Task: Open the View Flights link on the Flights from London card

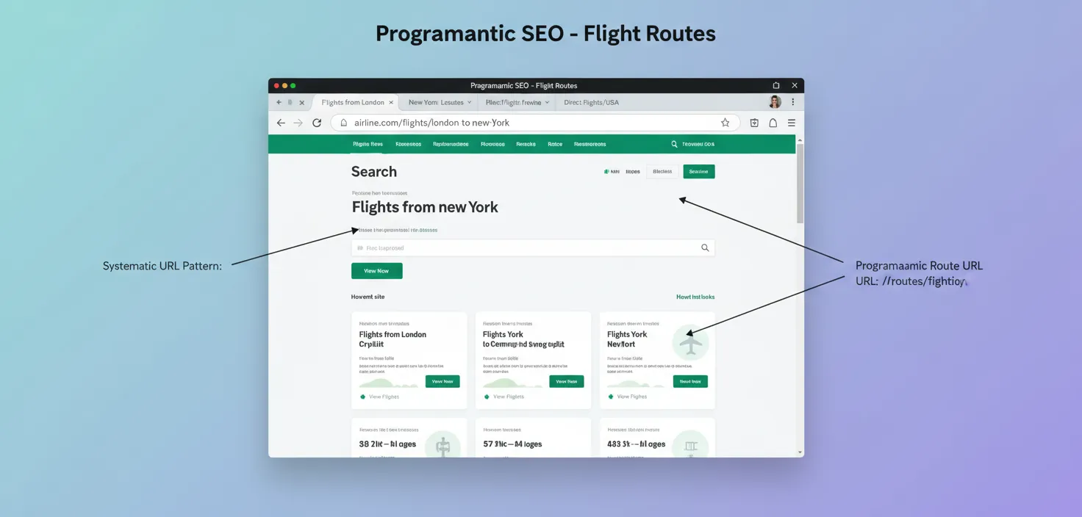Action: point(380,397)
